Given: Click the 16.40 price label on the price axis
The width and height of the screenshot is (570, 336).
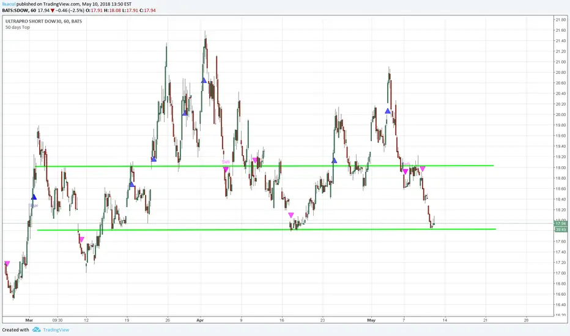Looking at the screenshot, I should pyautogui.click(x=561, y=305).
